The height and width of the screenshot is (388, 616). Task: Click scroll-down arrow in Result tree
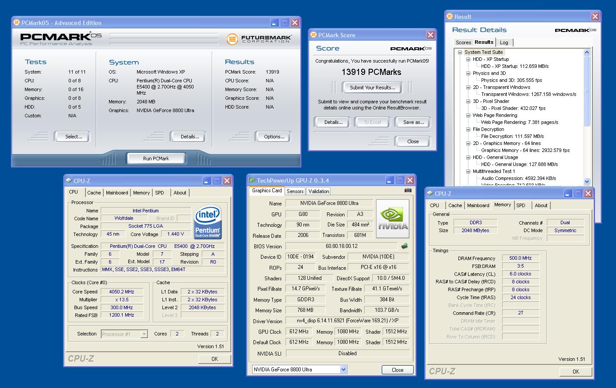tap(587, 181)
